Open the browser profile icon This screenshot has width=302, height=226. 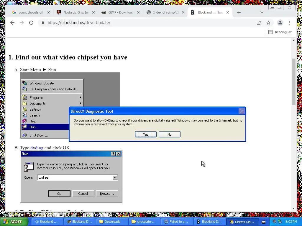280,23
